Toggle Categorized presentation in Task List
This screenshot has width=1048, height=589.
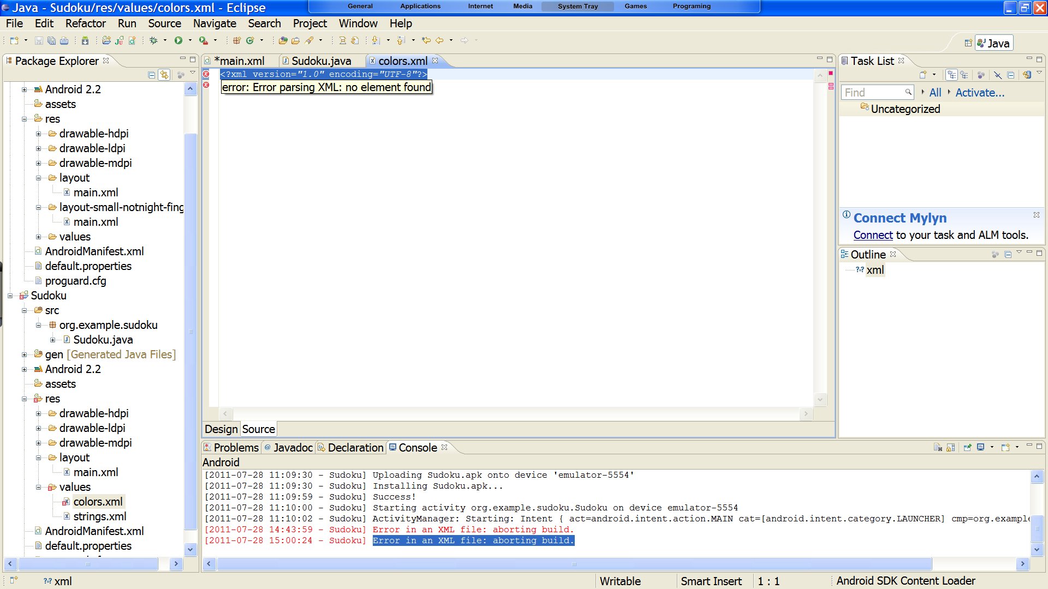click(x=951, y=75)
